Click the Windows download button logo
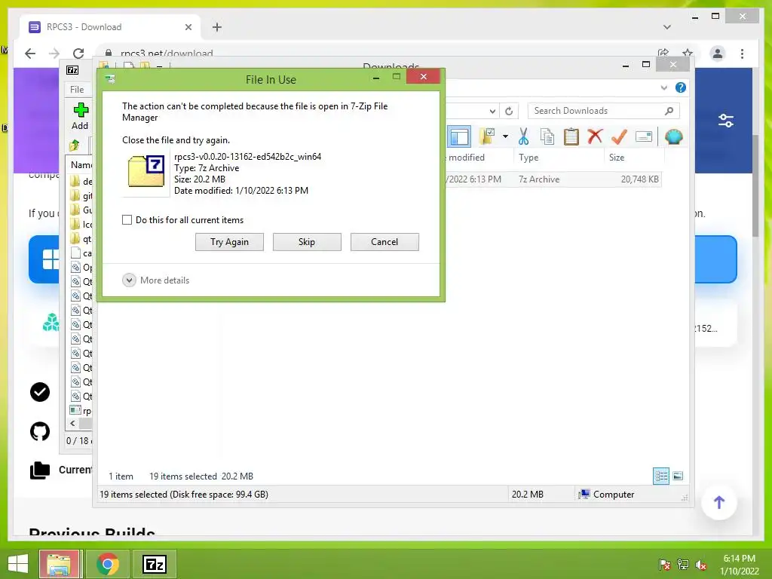 [50, 259]
